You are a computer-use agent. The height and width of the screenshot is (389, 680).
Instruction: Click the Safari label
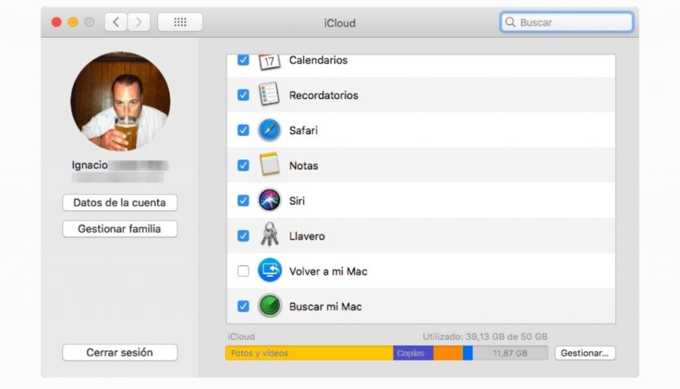303,130
